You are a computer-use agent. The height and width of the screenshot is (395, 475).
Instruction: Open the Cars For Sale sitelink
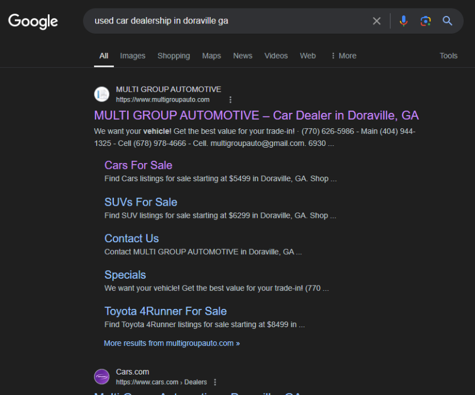138,165
